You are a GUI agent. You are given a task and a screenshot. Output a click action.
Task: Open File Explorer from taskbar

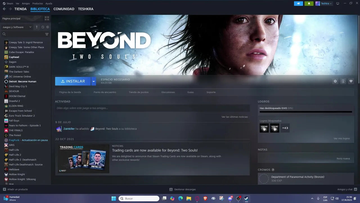click(x=189, y=198)
